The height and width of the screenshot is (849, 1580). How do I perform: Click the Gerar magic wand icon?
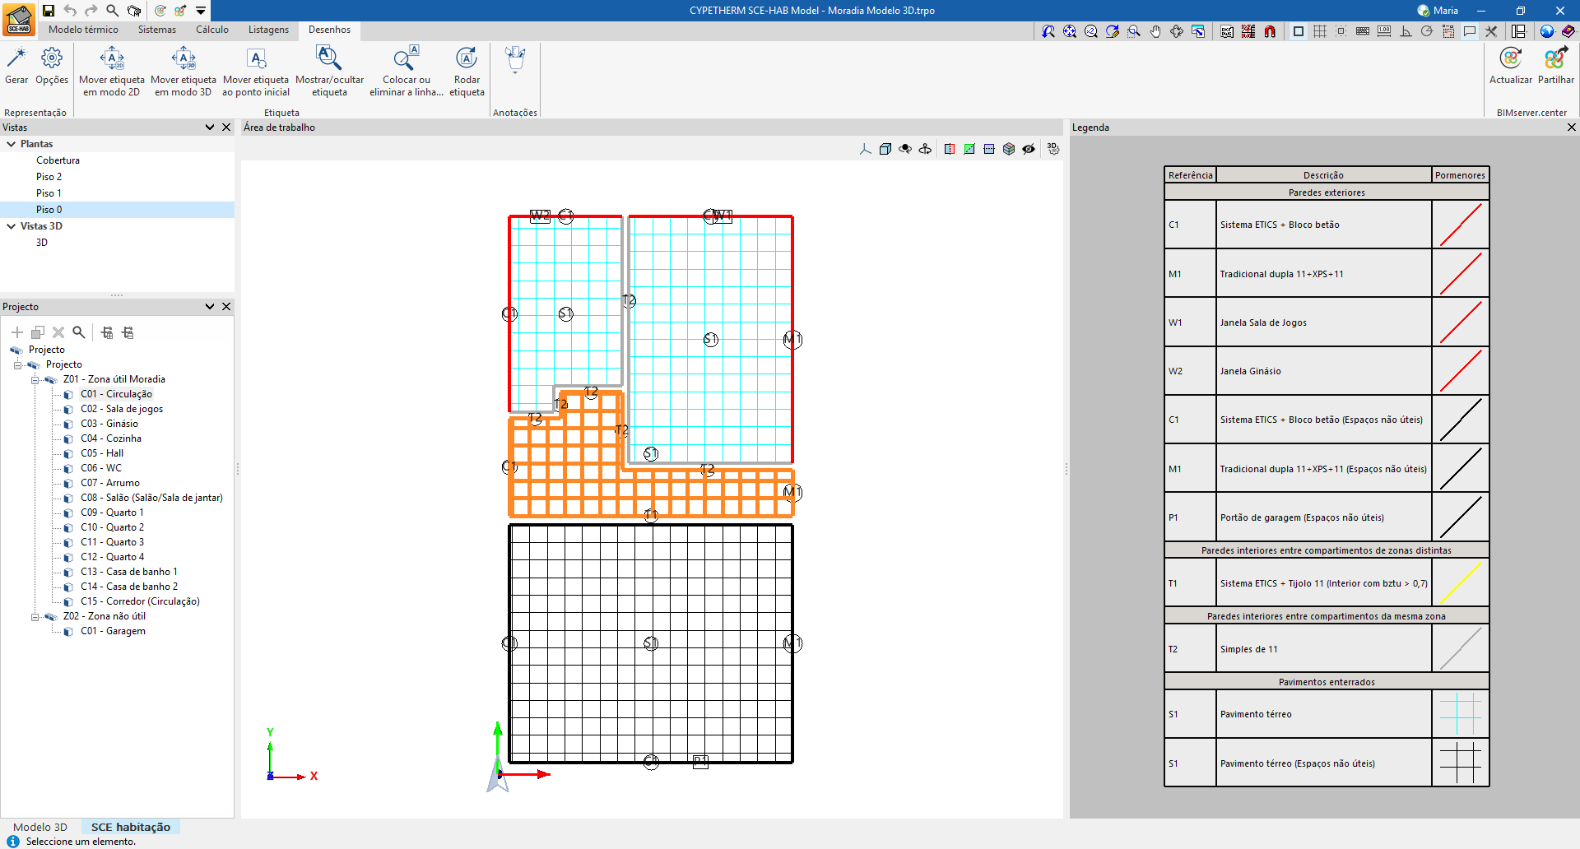pyautogui.click(x=16, y=59)
